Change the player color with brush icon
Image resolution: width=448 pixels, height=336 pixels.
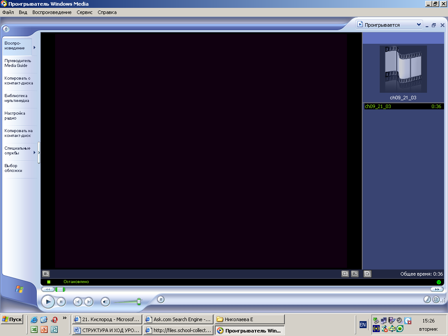(427, 299)
